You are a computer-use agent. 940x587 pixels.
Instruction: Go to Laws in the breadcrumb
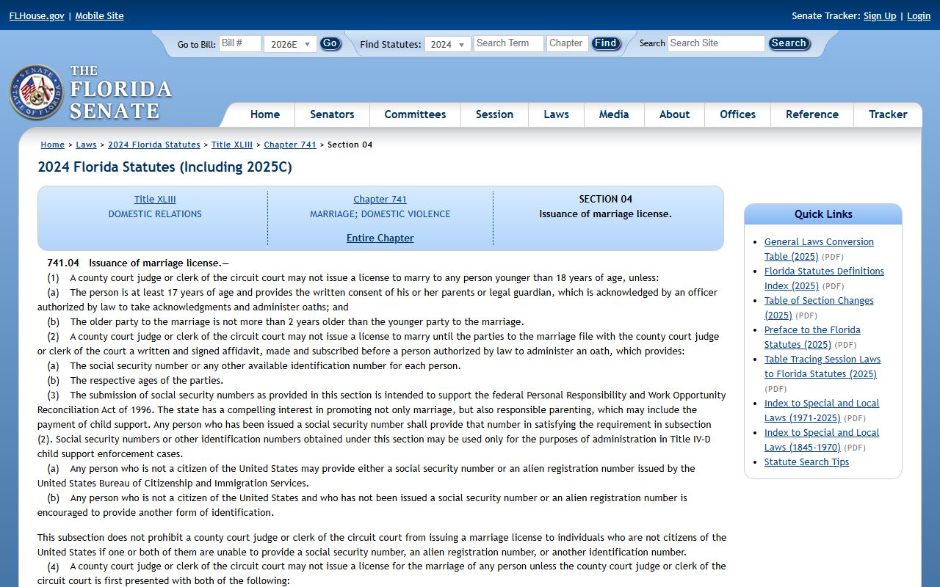tap(86, 145)
